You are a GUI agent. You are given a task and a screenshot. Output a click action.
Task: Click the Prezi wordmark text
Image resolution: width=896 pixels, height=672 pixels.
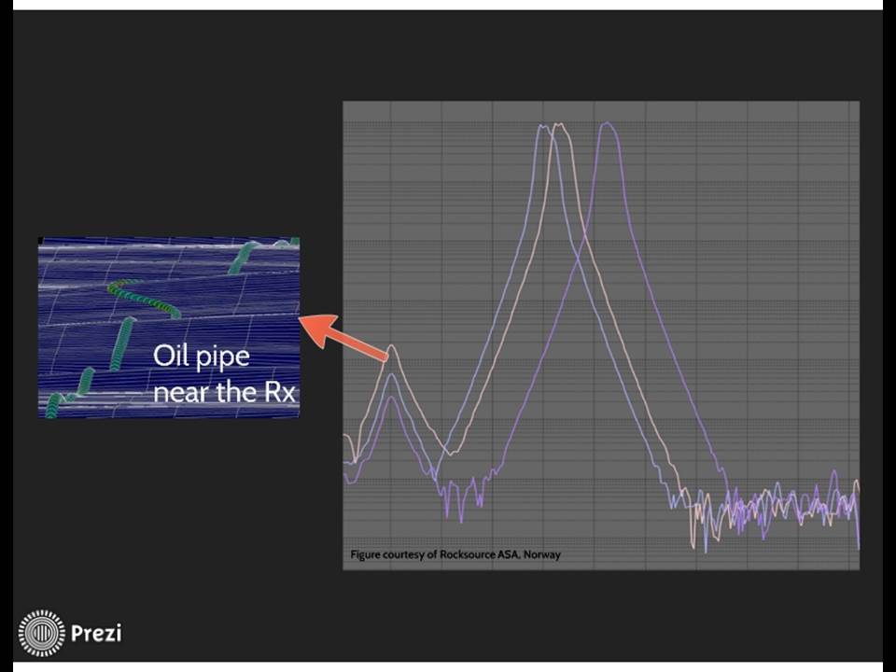[x=96, y=633]
